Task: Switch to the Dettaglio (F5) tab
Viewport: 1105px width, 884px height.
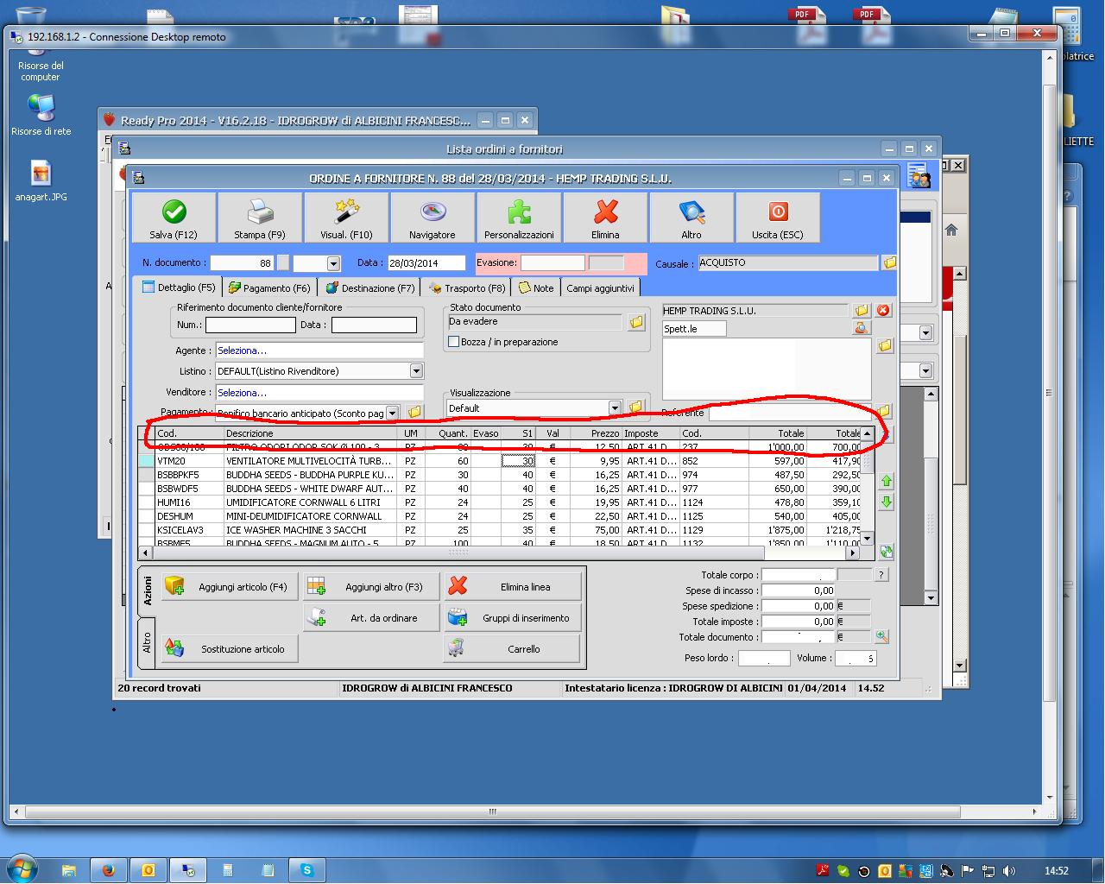Action: click(x=179, y=287)
